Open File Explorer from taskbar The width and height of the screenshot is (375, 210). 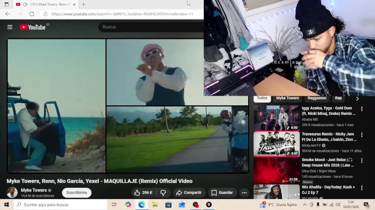tap(155, 204)
